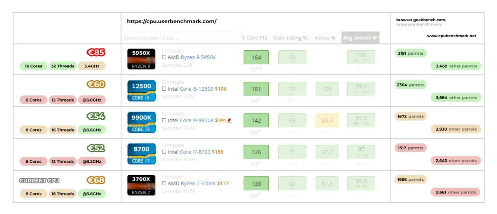Sort by the Value % column
Screen dimensions: 497x214
coord(325,38)
